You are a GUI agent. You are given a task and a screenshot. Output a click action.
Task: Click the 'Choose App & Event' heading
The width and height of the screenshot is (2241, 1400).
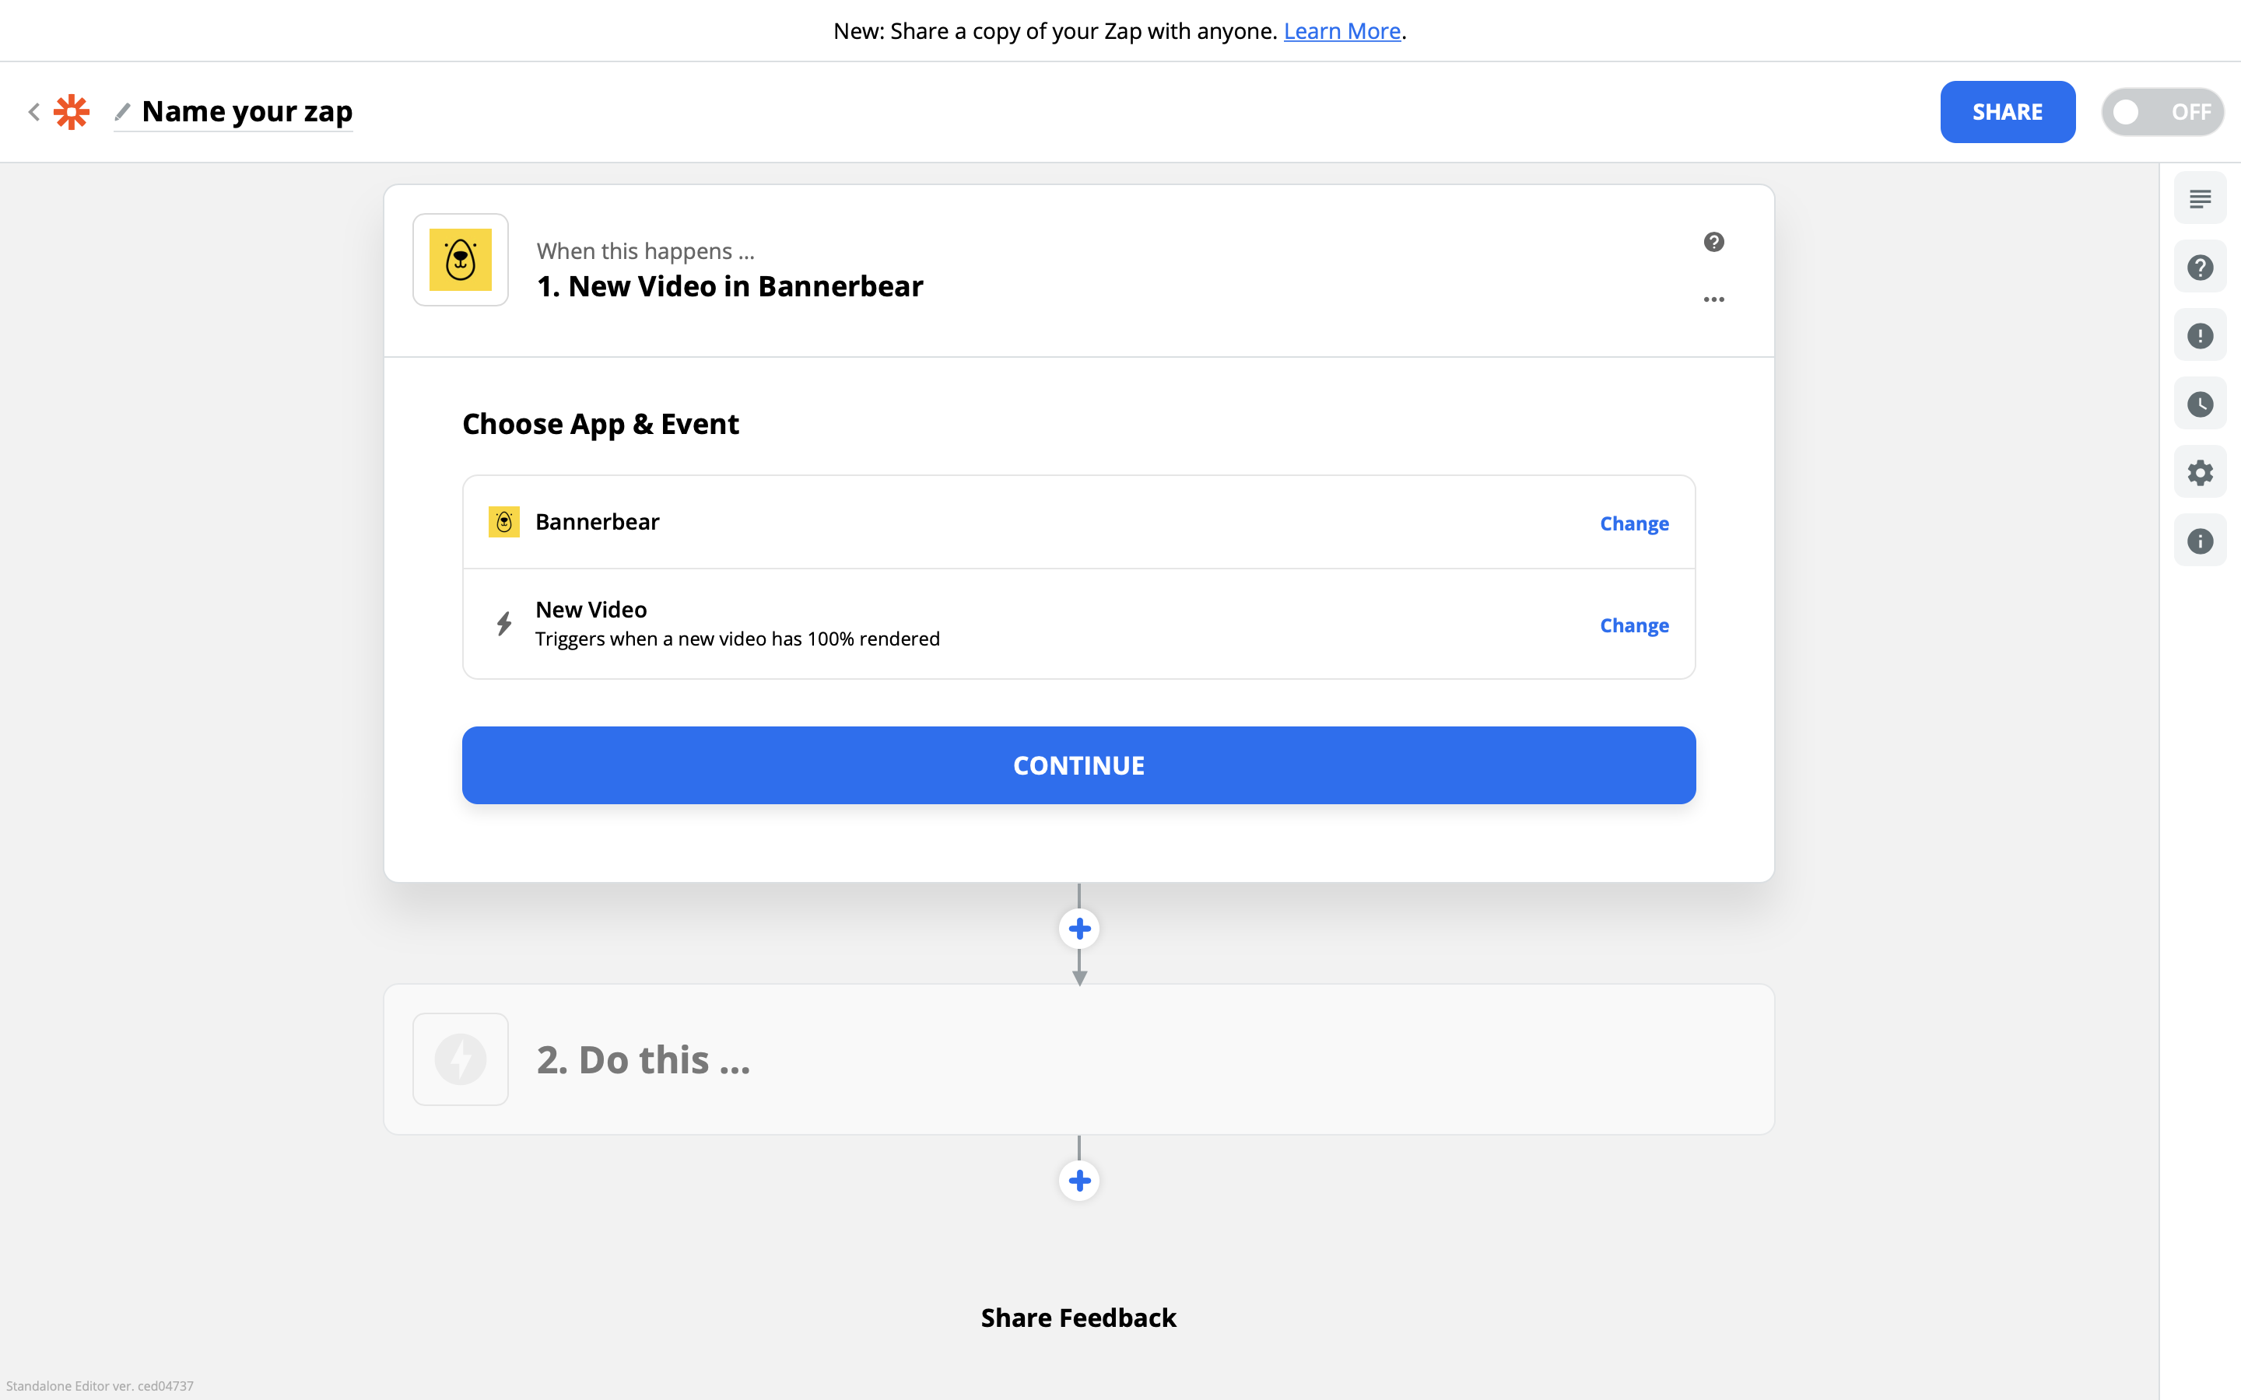click(600, 424)
